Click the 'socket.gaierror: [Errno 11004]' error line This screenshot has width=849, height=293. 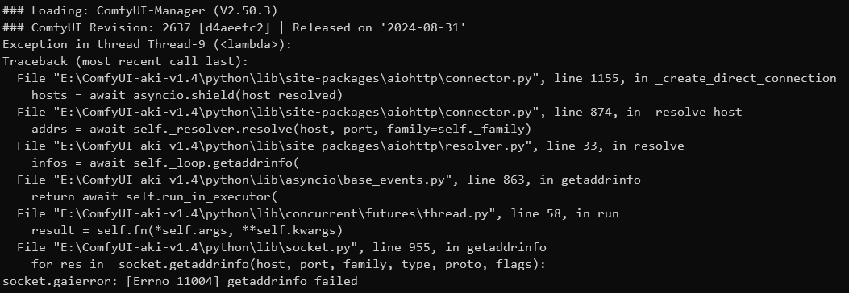(180, 281)
